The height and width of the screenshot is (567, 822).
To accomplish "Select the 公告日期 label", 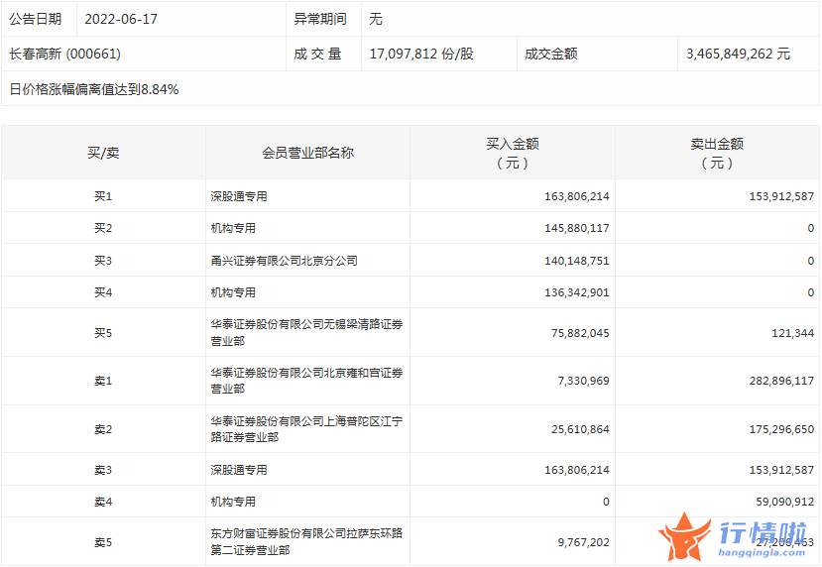I will tap(35, 19).
